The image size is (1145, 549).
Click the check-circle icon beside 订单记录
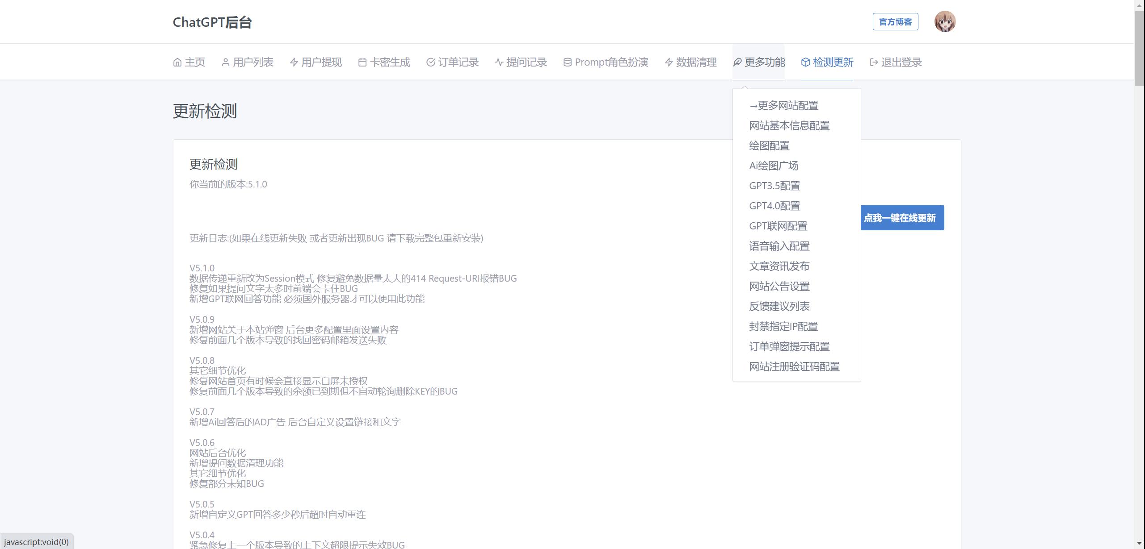(x=430, y=62)
